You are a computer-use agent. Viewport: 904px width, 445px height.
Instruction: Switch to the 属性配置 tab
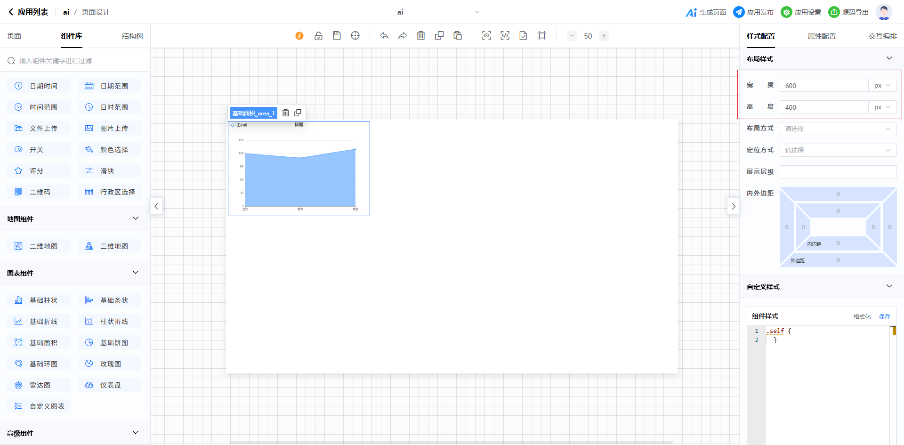[x=822, y=36]
